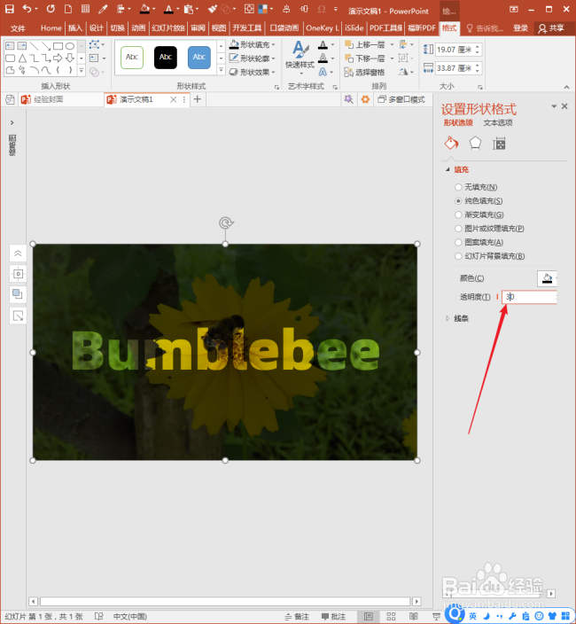Switch to the Home ribbon tab

click(51, 27)
